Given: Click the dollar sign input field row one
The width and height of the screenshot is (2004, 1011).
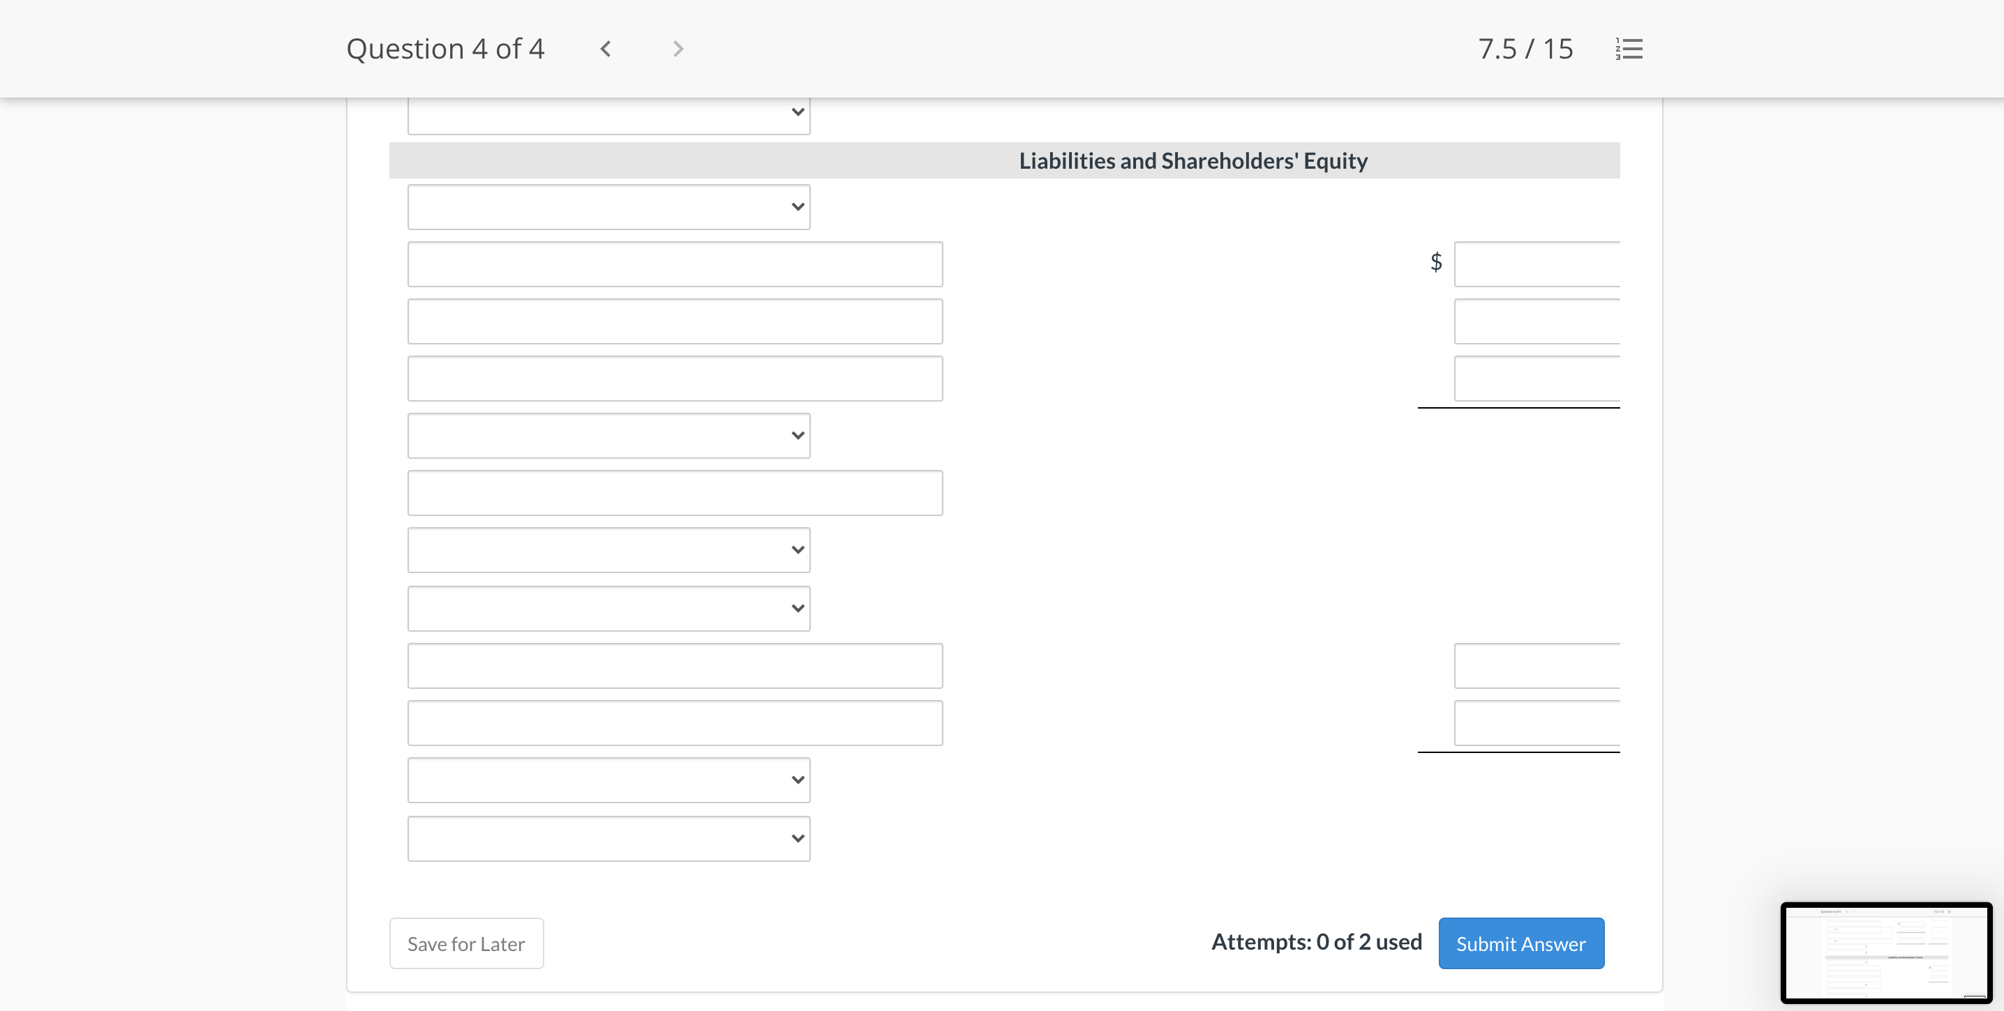Looking at the screenshot, I should click(1538, 263).
